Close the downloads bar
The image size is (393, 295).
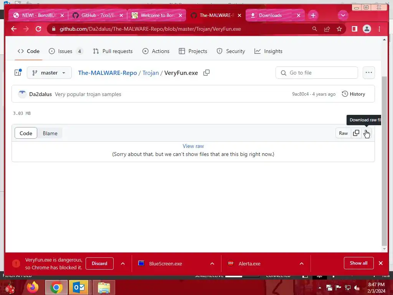[x=381, y=263]
